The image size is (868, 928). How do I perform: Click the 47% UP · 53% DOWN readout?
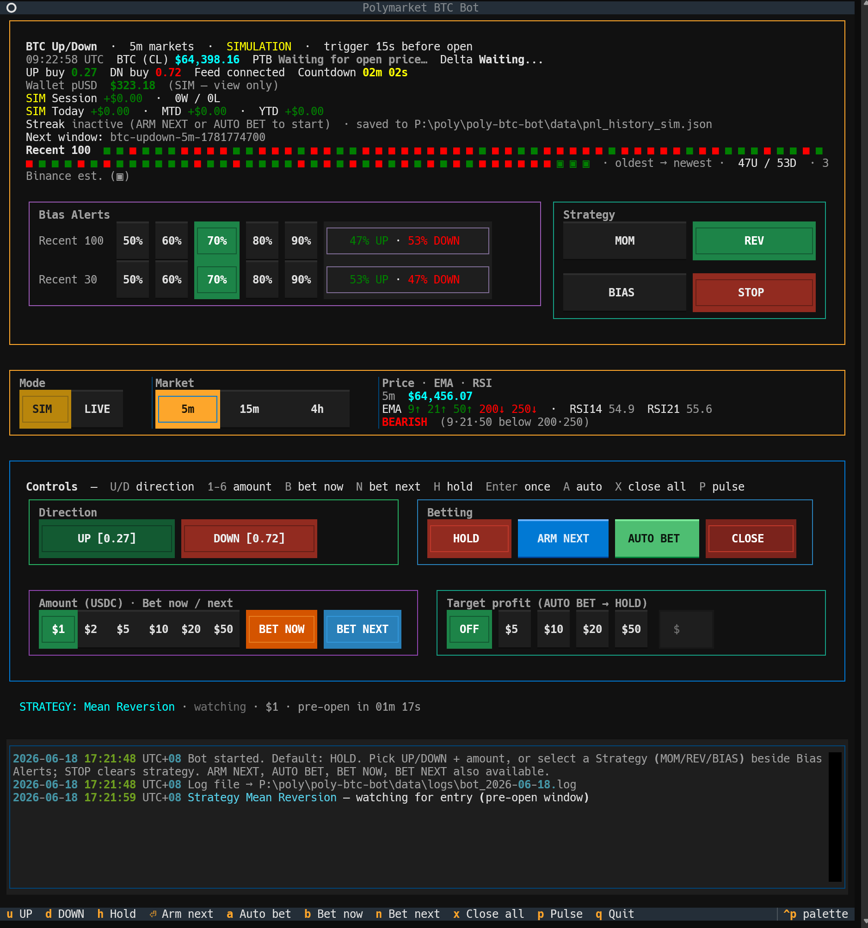coord(407,240)
